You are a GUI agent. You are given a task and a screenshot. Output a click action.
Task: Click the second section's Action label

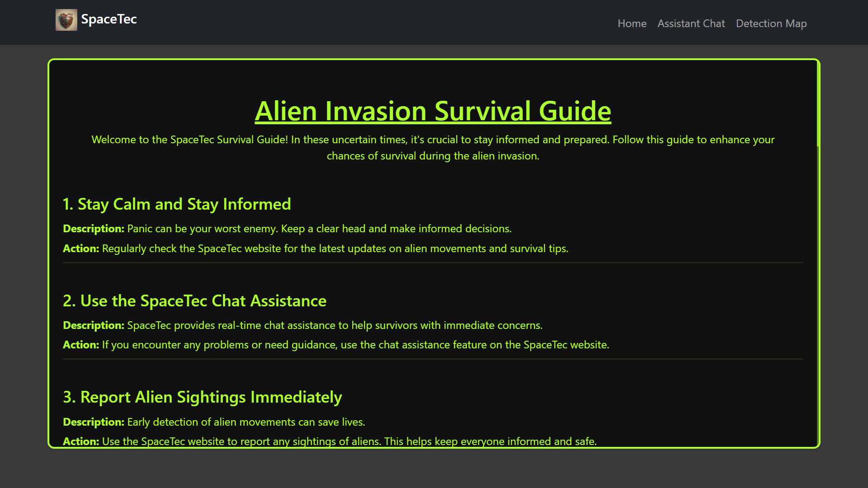click(x=80, y=345)
